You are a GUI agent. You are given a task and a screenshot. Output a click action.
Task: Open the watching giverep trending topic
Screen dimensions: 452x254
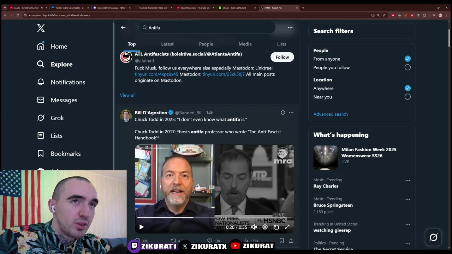click(x=332, y=230)
